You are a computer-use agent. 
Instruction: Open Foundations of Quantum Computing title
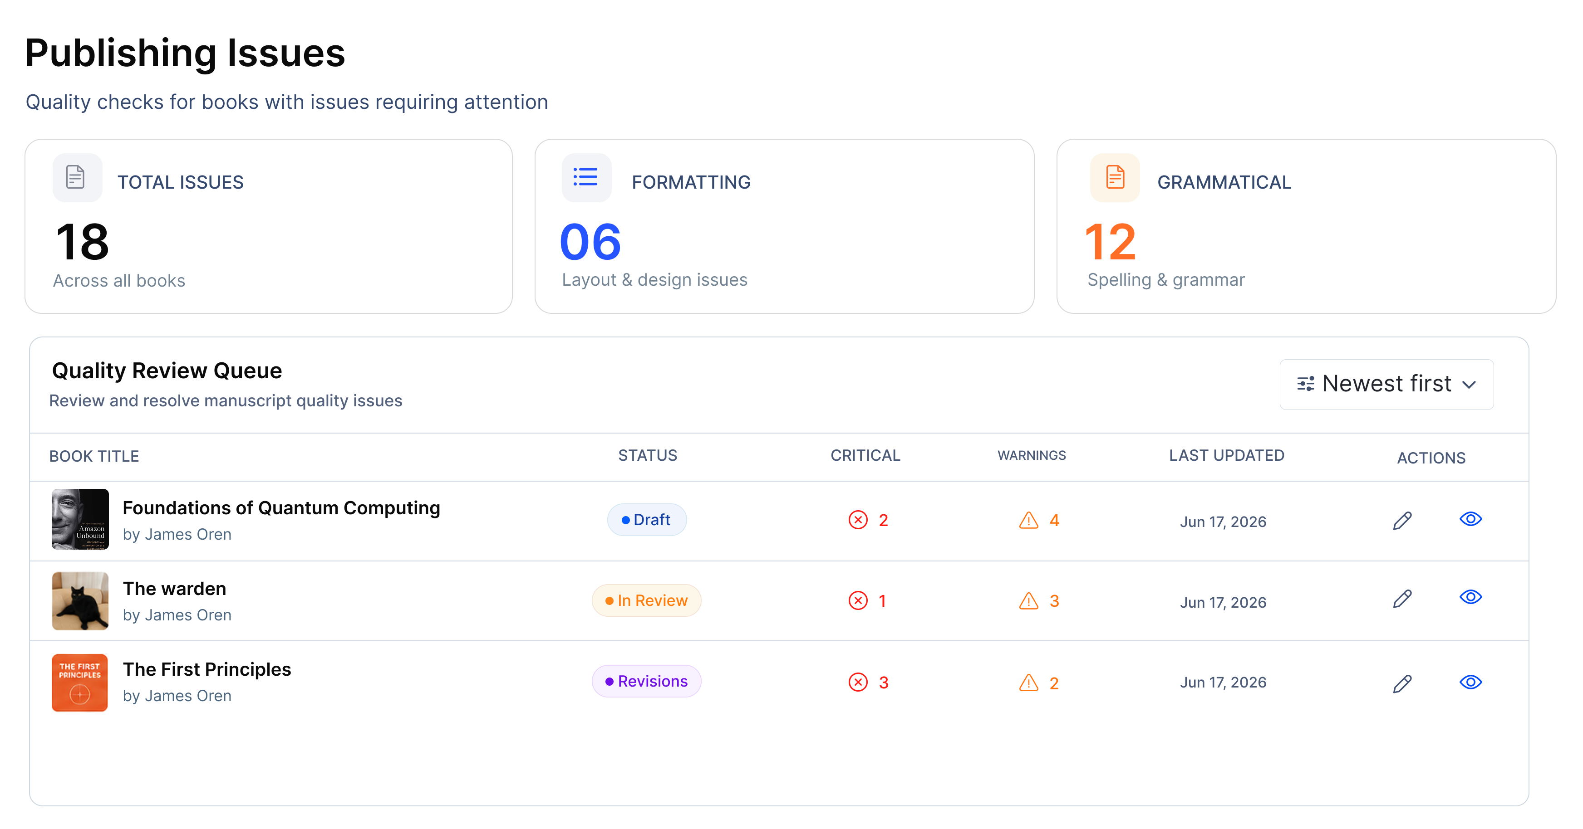(x=281, y=508)
